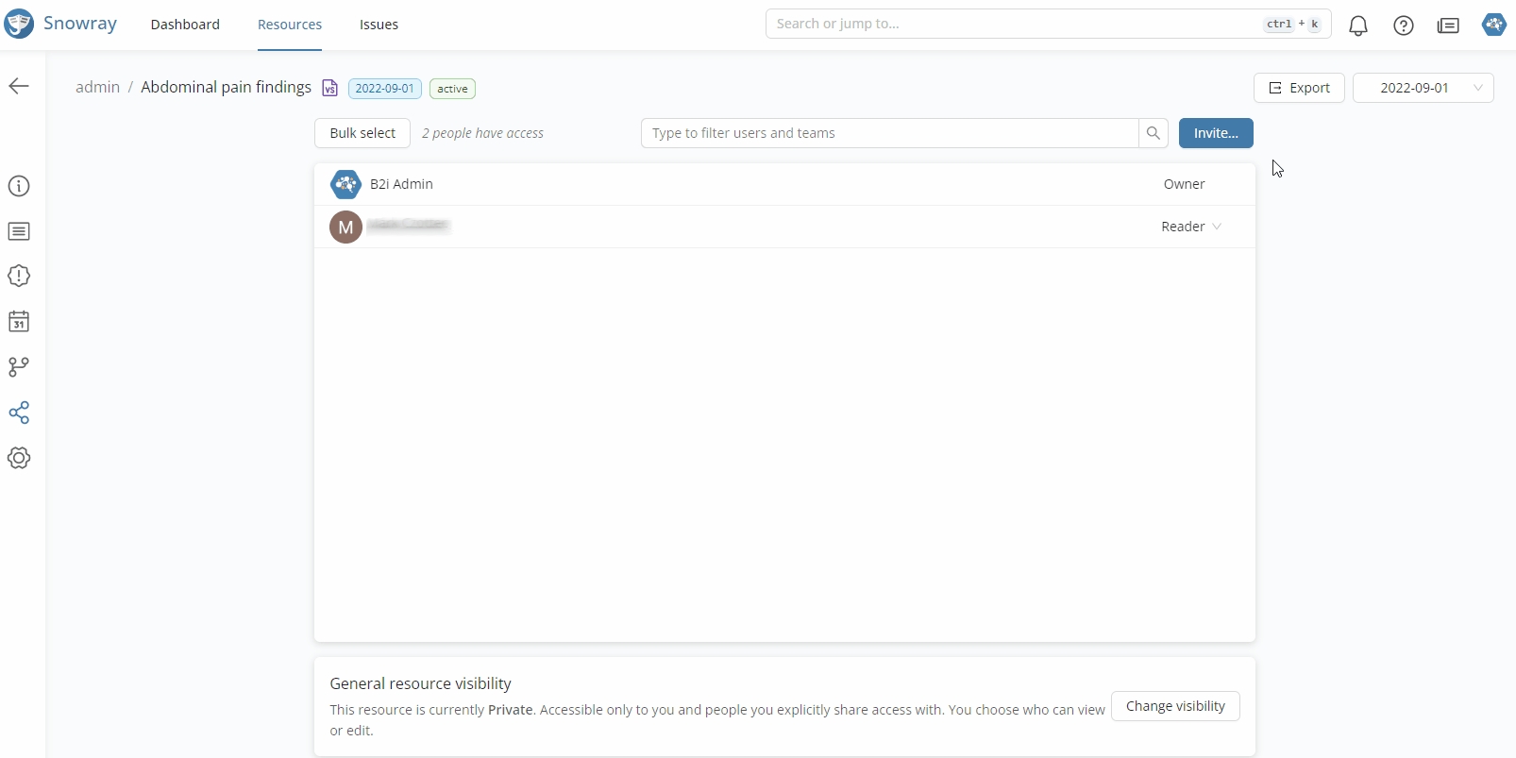Open notifications bell
1516x758 pixels.
[x=1358, y=25]
